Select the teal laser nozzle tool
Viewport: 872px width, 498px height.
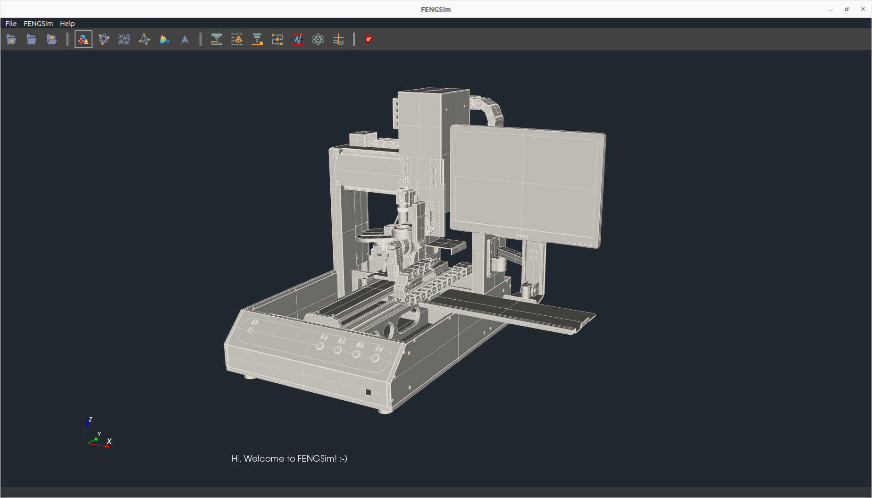(217, 40)
